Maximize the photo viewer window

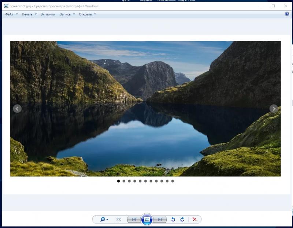[273, 6]
